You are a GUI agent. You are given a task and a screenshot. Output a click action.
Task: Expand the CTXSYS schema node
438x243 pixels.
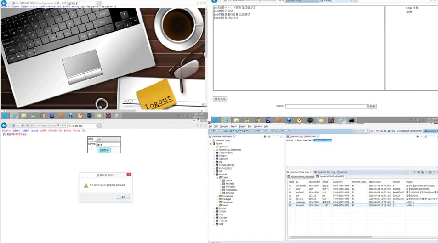[214, 156]
